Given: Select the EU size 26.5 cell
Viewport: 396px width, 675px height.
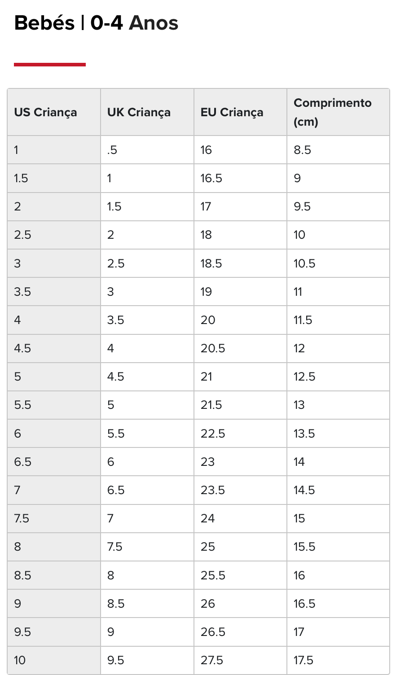Looking at the screenshot, I should [213, 632].
